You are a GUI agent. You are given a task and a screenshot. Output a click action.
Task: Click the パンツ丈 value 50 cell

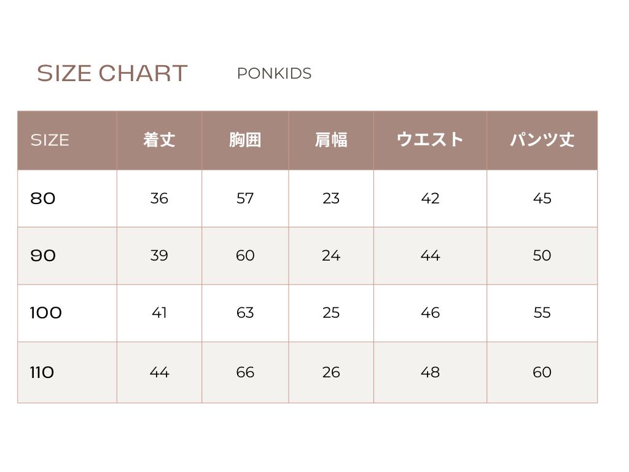pyautogui.click(x=542, y=256)
